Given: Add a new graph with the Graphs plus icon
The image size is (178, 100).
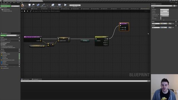Looking at the screenshot, I should (x=19, y=37).
